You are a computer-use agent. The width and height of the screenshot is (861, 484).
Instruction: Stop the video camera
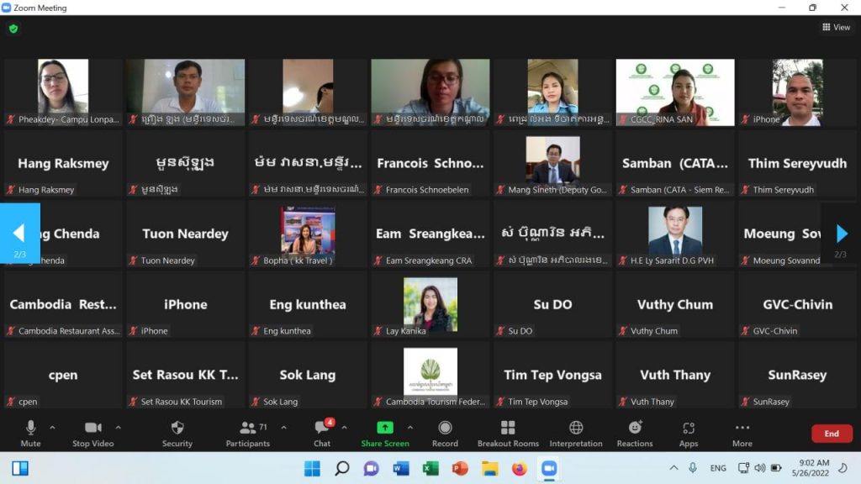tap(92, 433)
